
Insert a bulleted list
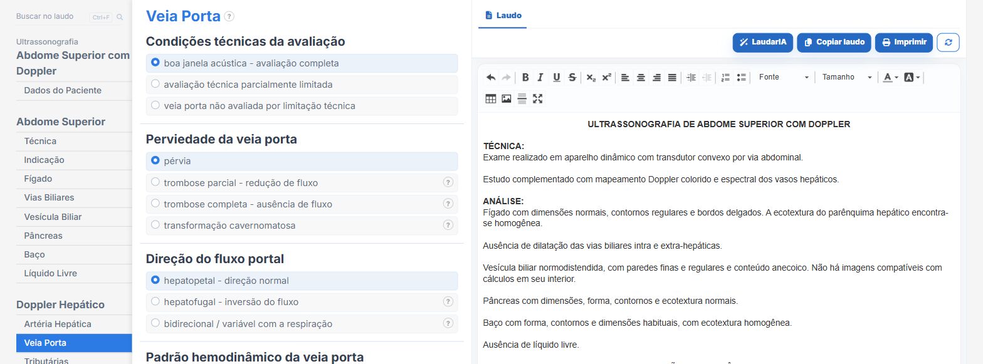coord(741,77)
